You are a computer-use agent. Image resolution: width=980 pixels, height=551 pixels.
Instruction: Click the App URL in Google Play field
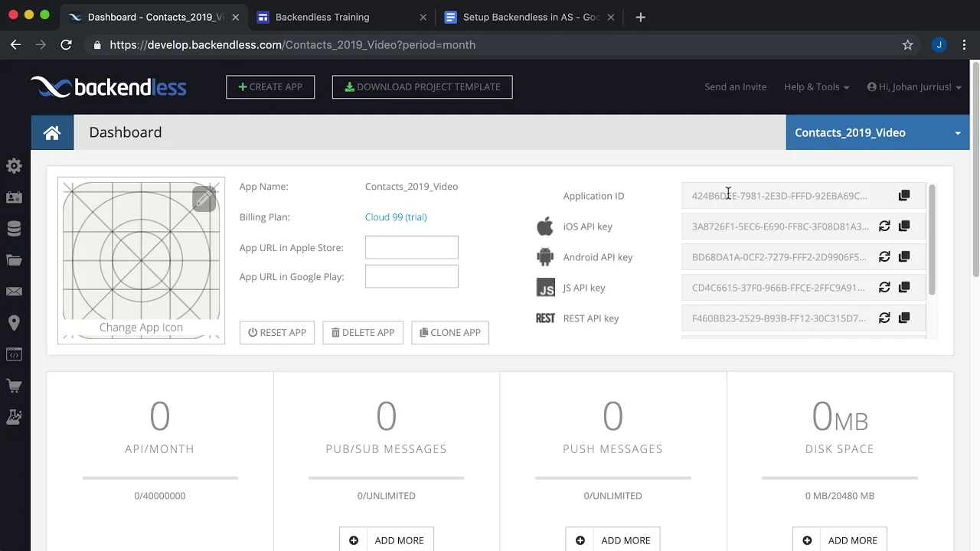click(x=412, y=276)
